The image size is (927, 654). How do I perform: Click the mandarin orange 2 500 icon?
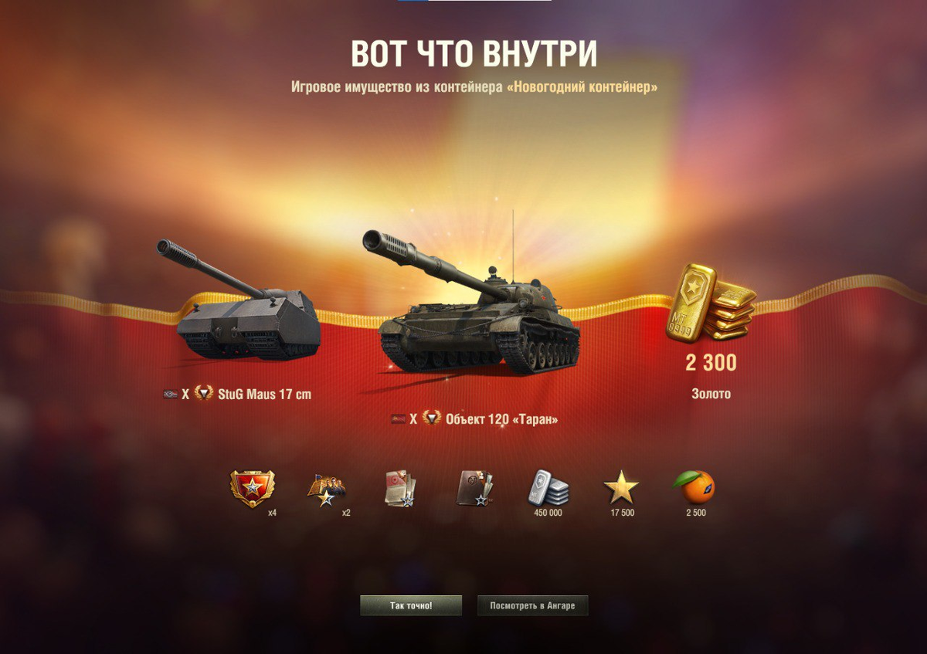[694, 487]
